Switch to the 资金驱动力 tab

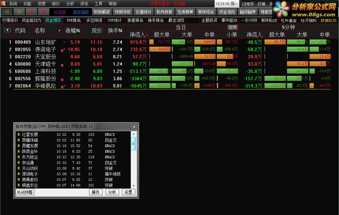(31, 20)
